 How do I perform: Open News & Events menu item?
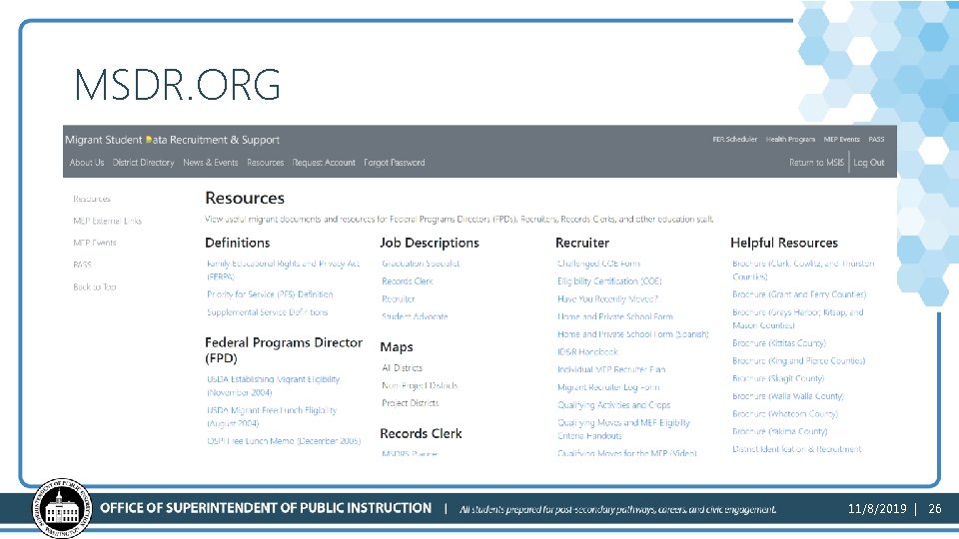tap(211, 163)
